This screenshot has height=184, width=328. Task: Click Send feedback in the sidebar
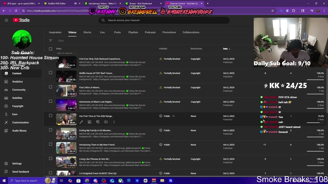pos(20,172)
